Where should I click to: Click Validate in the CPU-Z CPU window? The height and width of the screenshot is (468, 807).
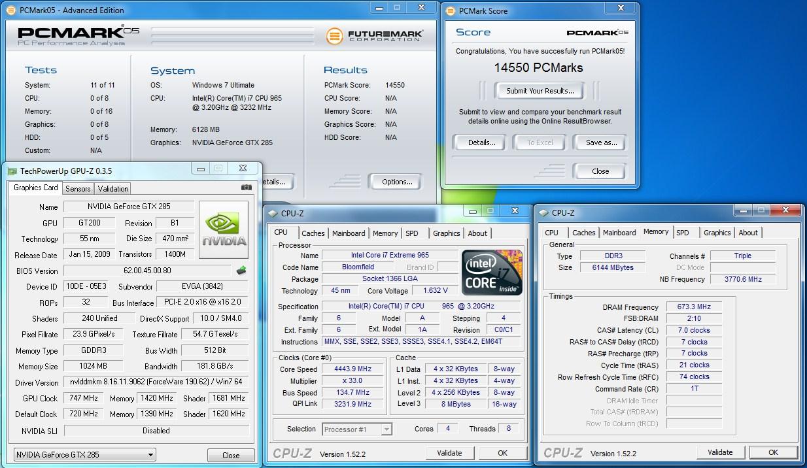[x=449, y=452]
